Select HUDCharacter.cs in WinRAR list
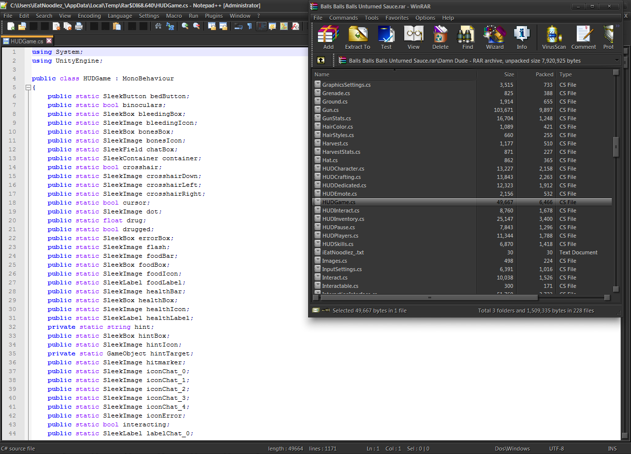Viewport: 631px width, 454px height. pyautogui.click(x=462, y=169)
